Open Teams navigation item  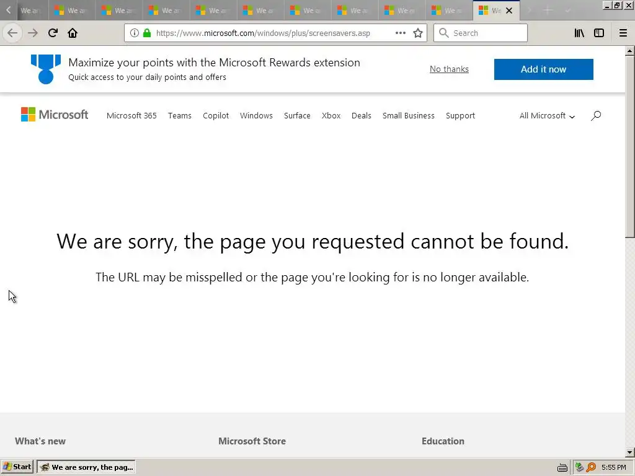click(180, 116)
